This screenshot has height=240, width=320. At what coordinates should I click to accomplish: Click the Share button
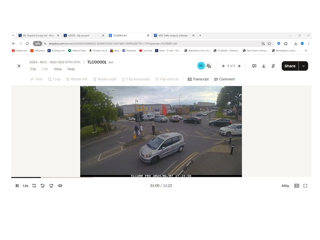pyautogui.click(x=290, y=66)
